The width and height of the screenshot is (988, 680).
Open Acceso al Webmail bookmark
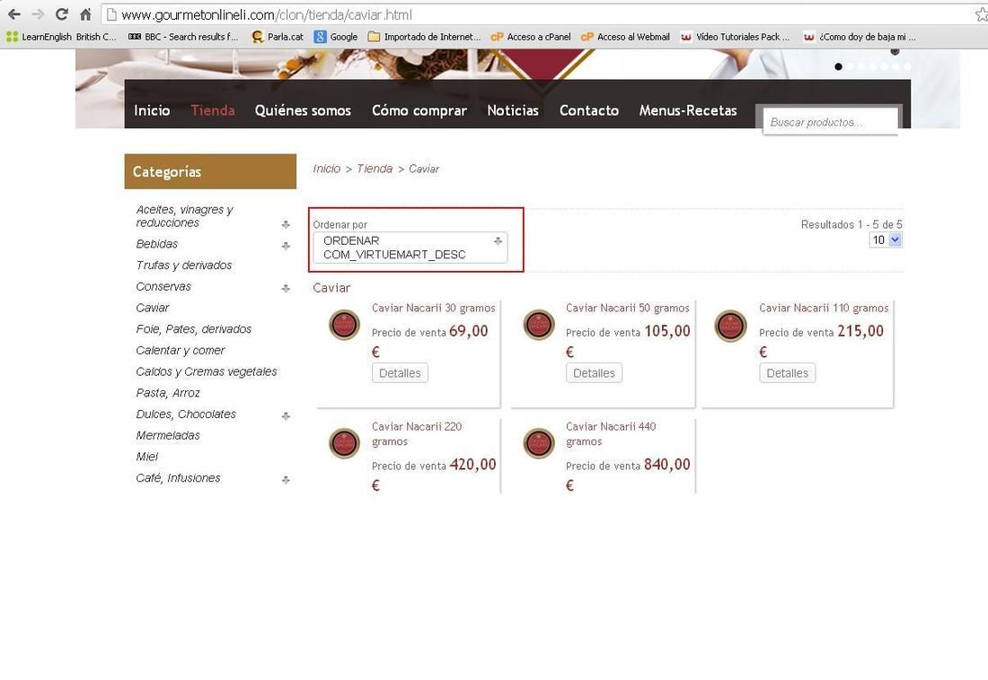pyautogui.click(x=625, y=37)
